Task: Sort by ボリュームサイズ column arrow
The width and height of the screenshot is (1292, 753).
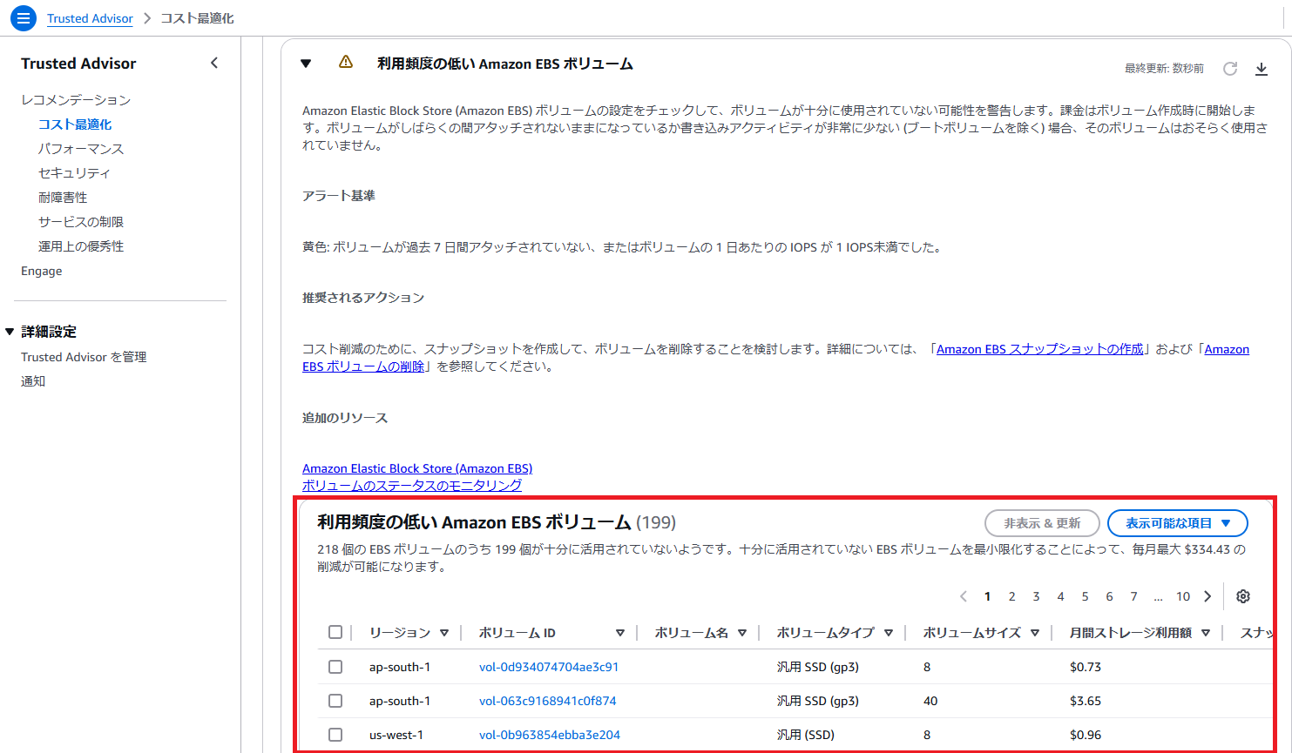Action: tap(1035, 633)
